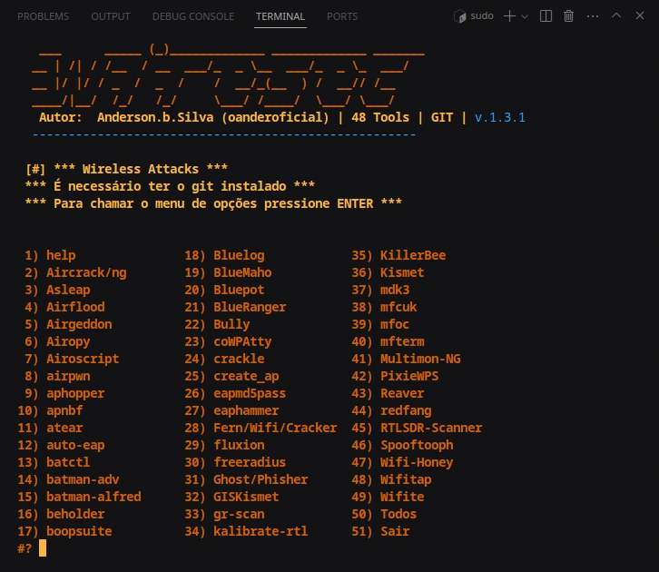The height and width of the screenshot is (572, 659).
Task: Click menu entry '7) Airoscript'
Action: click(72, 359)
